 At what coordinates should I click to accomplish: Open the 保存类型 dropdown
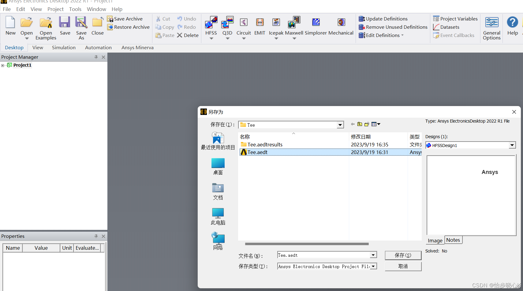tap(373, 266)
